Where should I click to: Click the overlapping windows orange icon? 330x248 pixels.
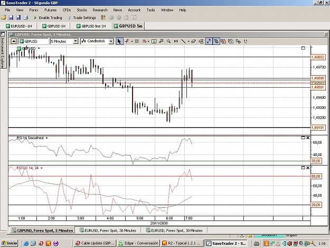point(223,41)
